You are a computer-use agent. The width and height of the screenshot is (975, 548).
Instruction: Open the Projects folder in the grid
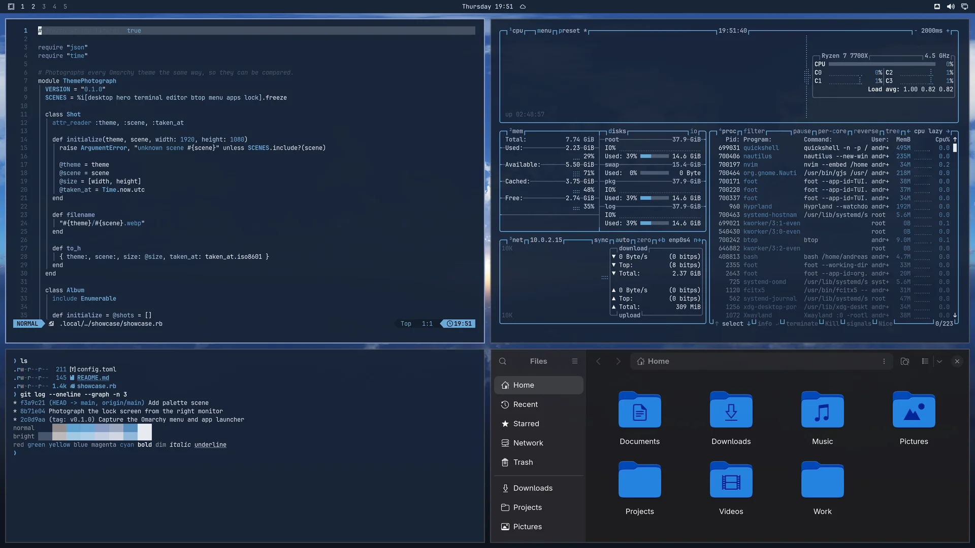click(639, 479)
